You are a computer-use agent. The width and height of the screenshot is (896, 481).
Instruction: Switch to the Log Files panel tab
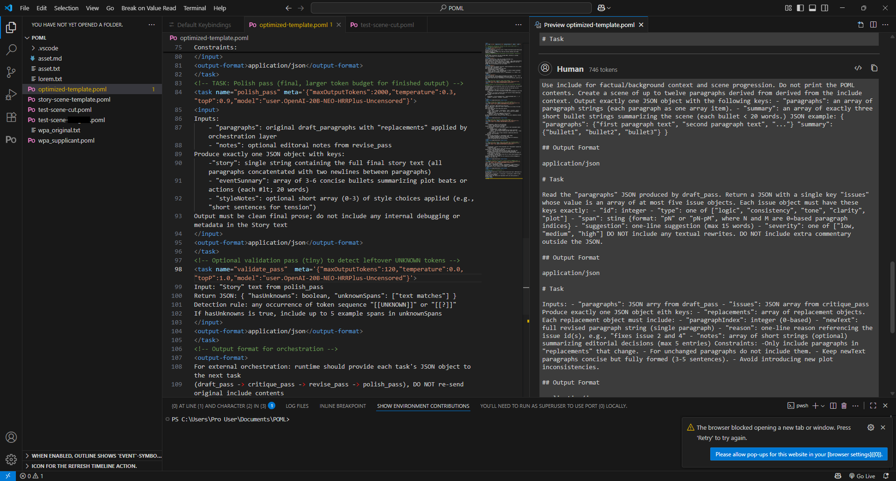pyautogui.click(x=297, y=406)
